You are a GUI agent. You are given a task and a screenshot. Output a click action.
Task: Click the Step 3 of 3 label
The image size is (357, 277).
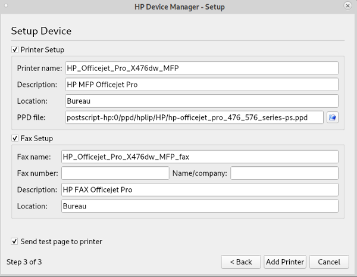(24, 262)
